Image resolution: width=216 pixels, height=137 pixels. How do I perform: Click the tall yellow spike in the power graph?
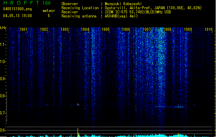(78, 133)
